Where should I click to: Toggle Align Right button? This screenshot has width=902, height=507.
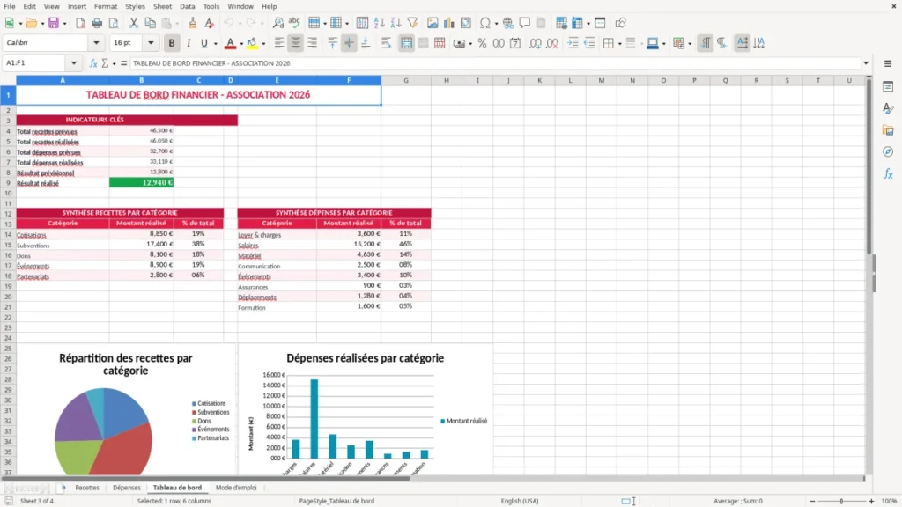(313, 43)
